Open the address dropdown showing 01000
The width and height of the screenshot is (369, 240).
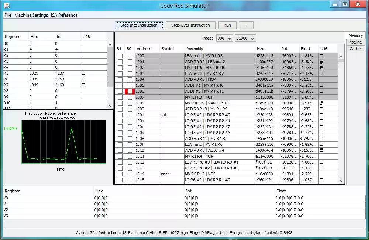pos(245,38)
